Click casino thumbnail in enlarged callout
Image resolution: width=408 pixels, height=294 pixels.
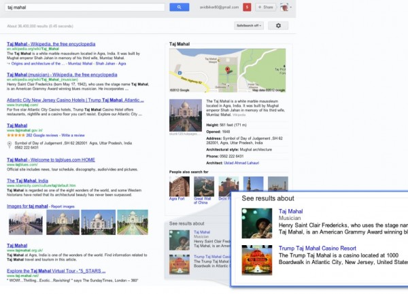coord(257,260)
